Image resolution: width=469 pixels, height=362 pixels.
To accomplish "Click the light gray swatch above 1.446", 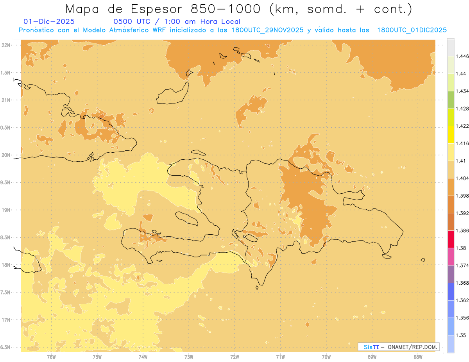I will click(x=451, y=47).
